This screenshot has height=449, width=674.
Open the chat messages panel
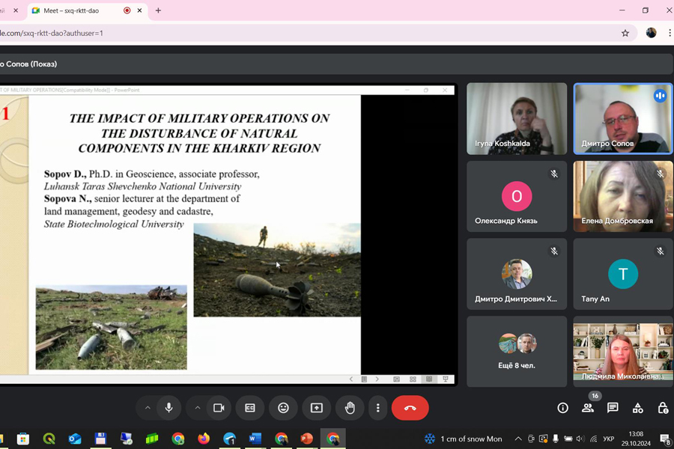(x=613, y=408)
